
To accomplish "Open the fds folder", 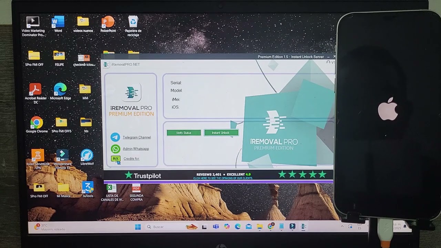I will (x=86, y=125).
